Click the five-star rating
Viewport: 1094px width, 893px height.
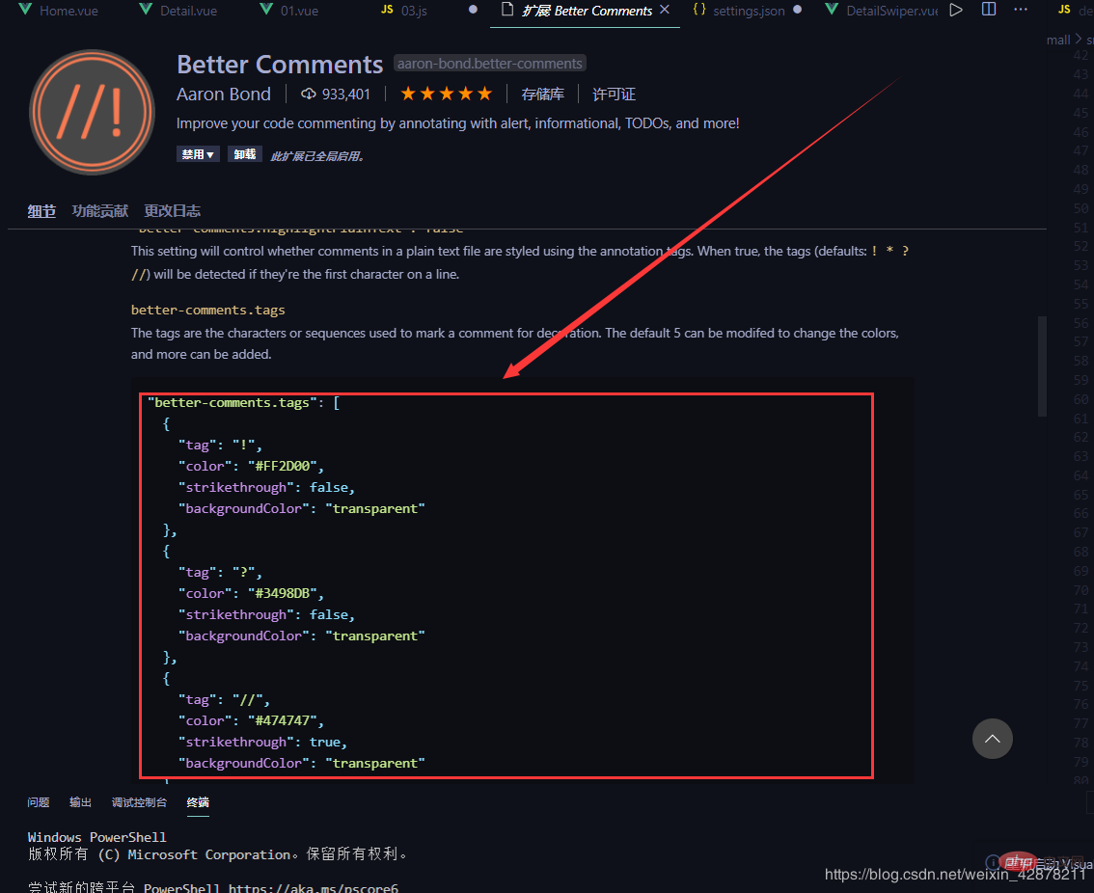click(x=447, y=94)
